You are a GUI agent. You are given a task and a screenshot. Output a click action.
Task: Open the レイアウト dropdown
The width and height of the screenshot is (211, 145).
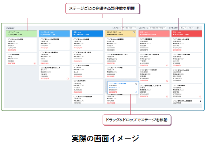click(128, 28)
